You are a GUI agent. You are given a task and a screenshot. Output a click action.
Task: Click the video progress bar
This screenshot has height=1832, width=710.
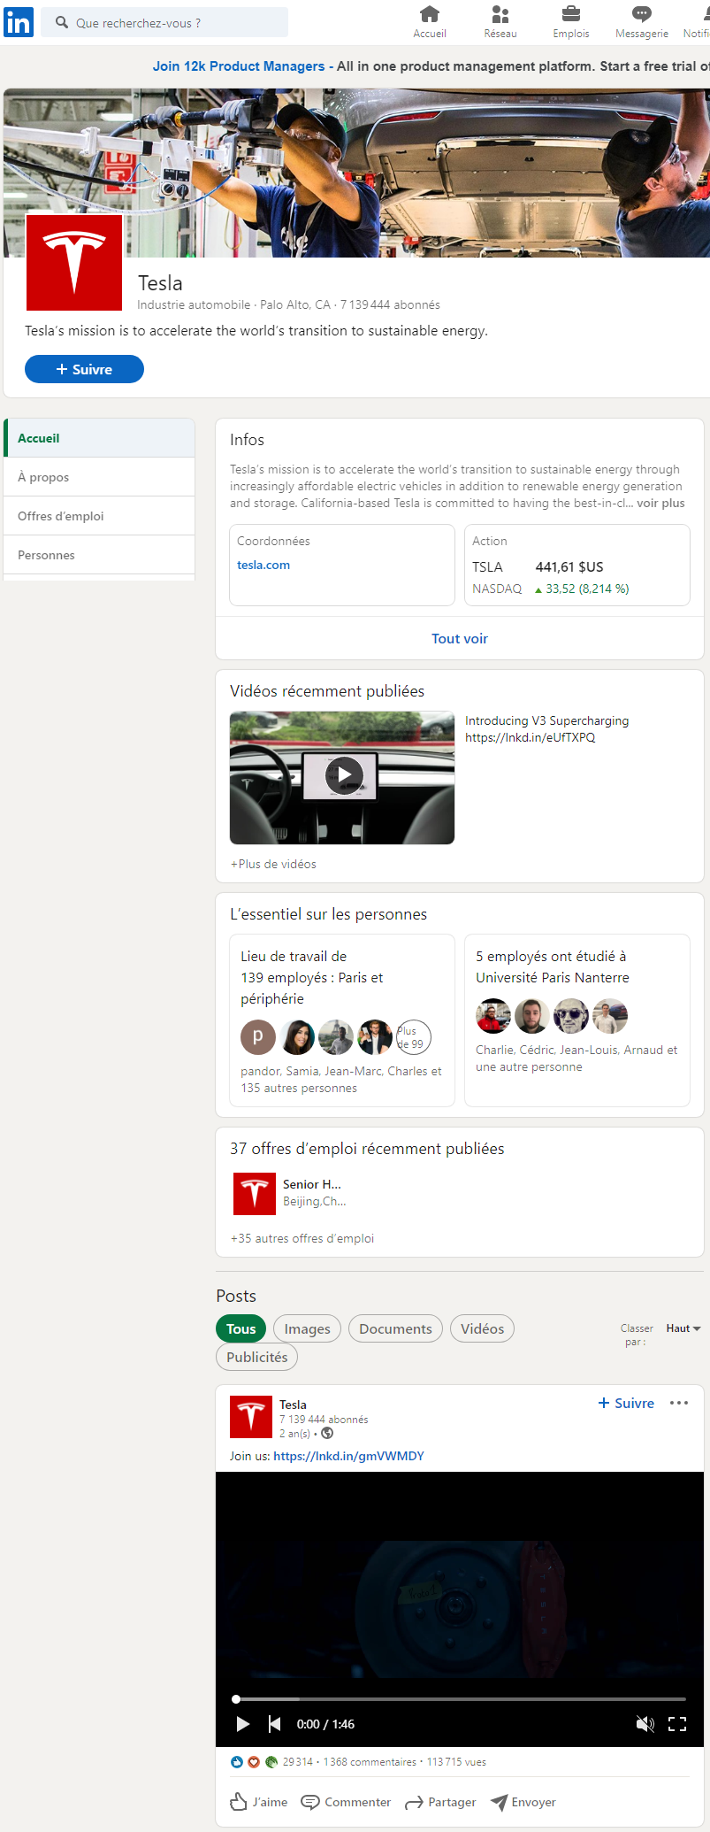coord(460,1699)
